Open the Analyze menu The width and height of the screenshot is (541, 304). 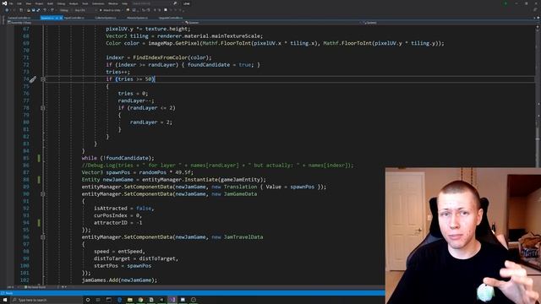click(74, 3)
